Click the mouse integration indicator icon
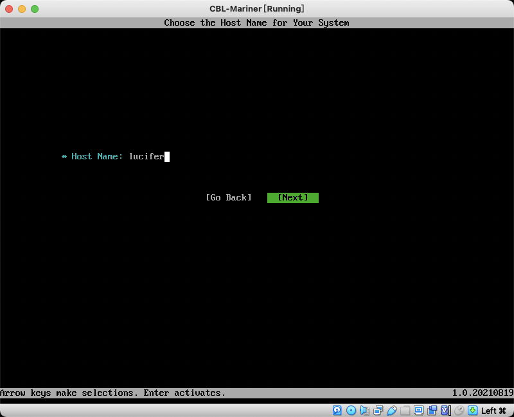 pos(459,410)
